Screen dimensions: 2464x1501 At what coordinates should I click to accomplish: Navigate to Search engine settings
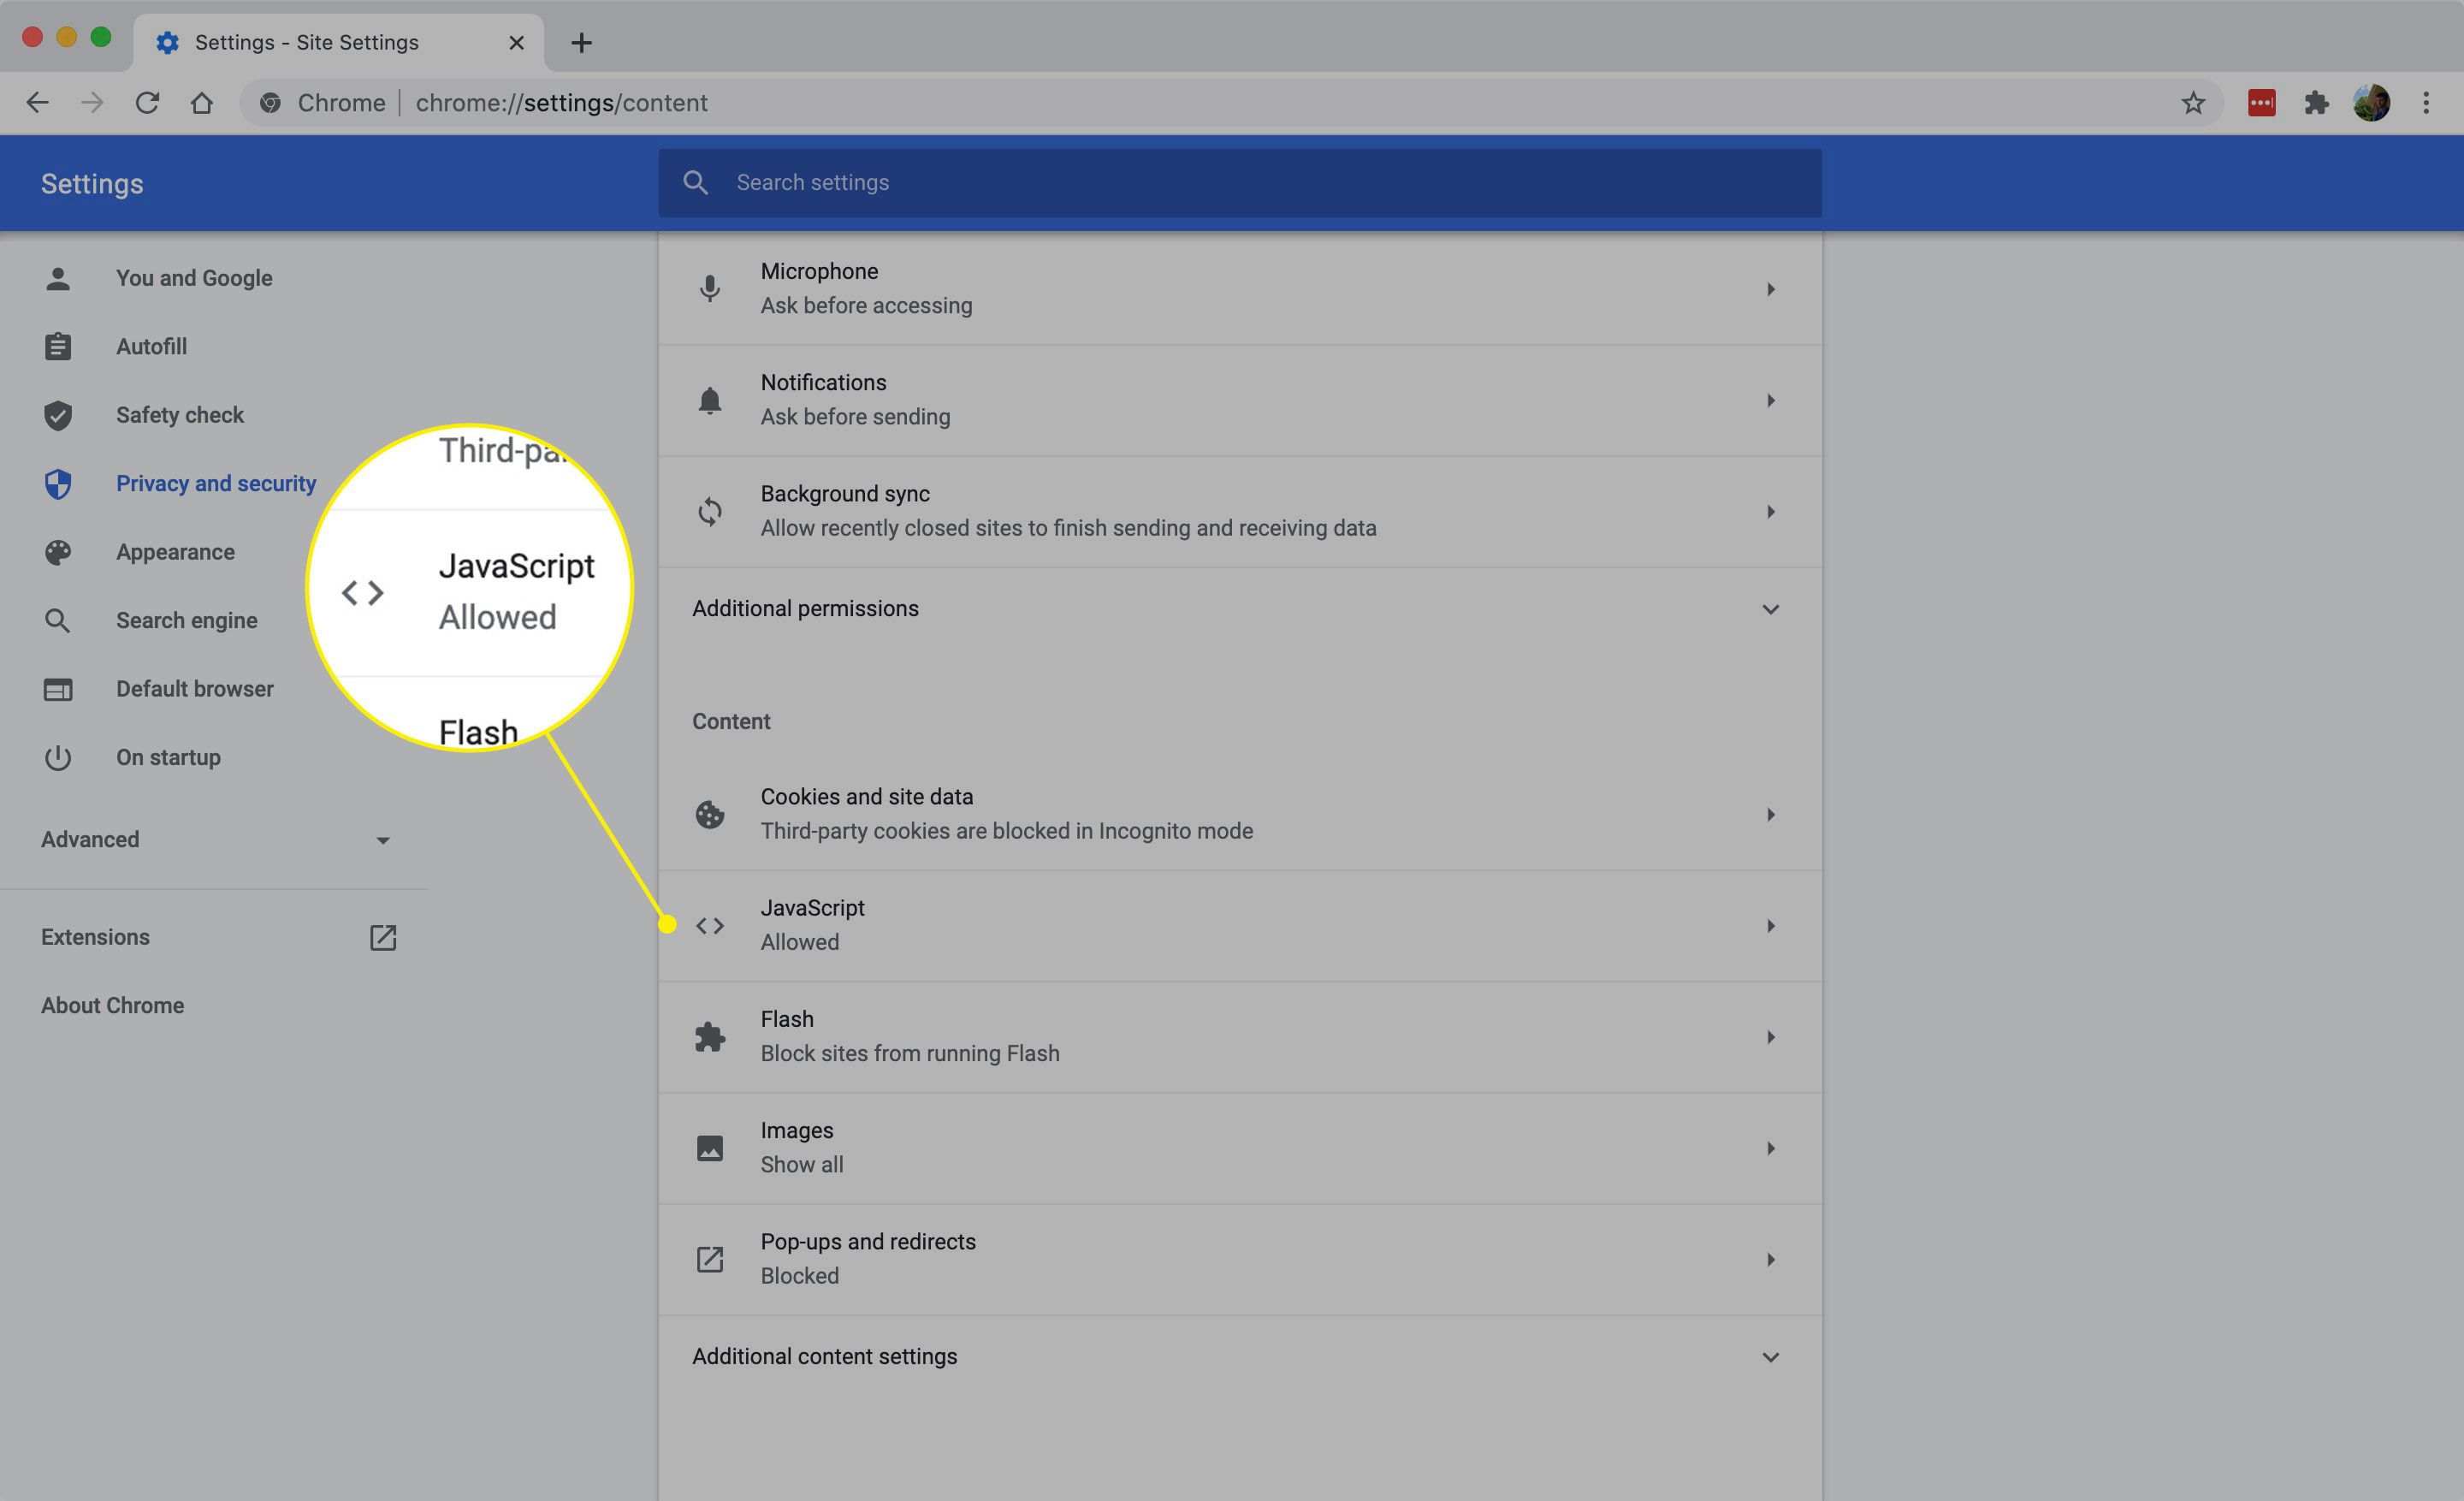pos(188,620)
